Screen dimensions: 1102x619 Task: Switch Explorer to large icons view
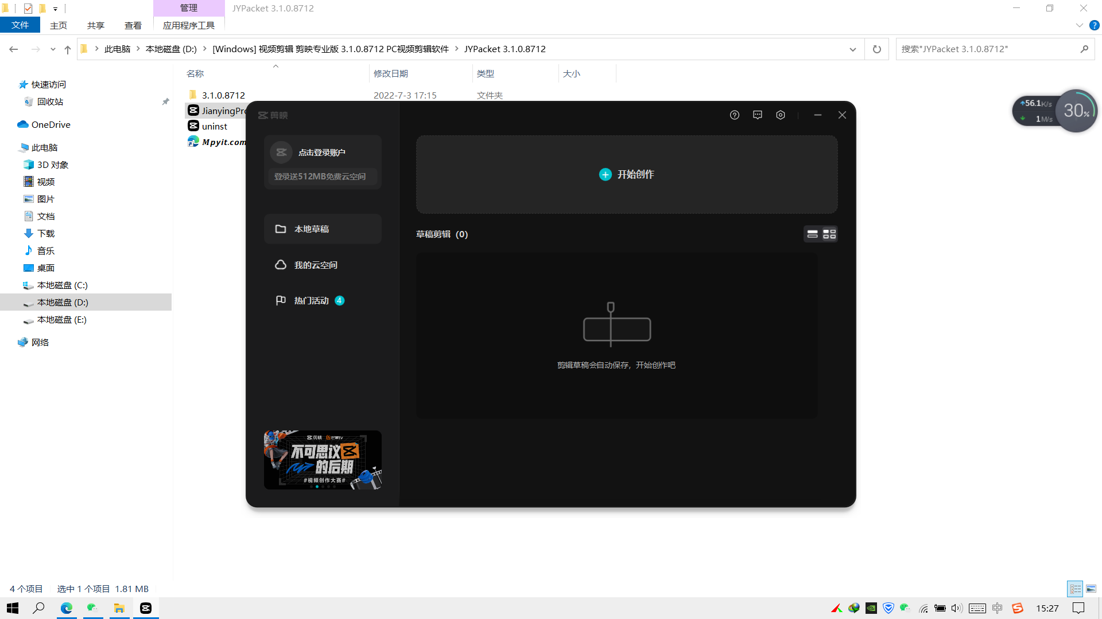pos(1091,589)
